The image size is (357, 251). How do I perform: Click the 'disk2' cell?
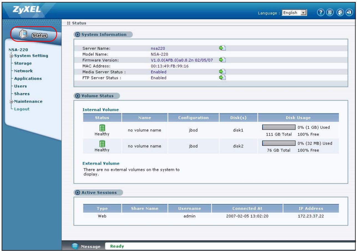click(x=239, y=147)
